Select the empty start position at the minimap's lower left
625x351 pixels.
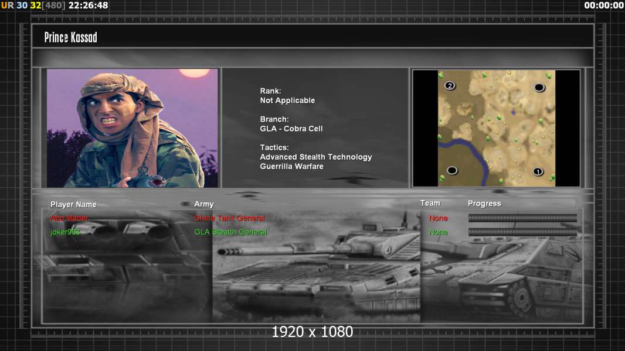[x=451, y=170]
